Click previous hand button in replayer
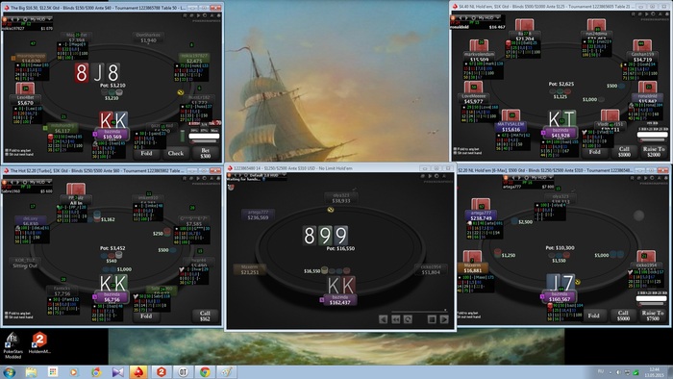 pyautogui.click(x=384, y=319)
